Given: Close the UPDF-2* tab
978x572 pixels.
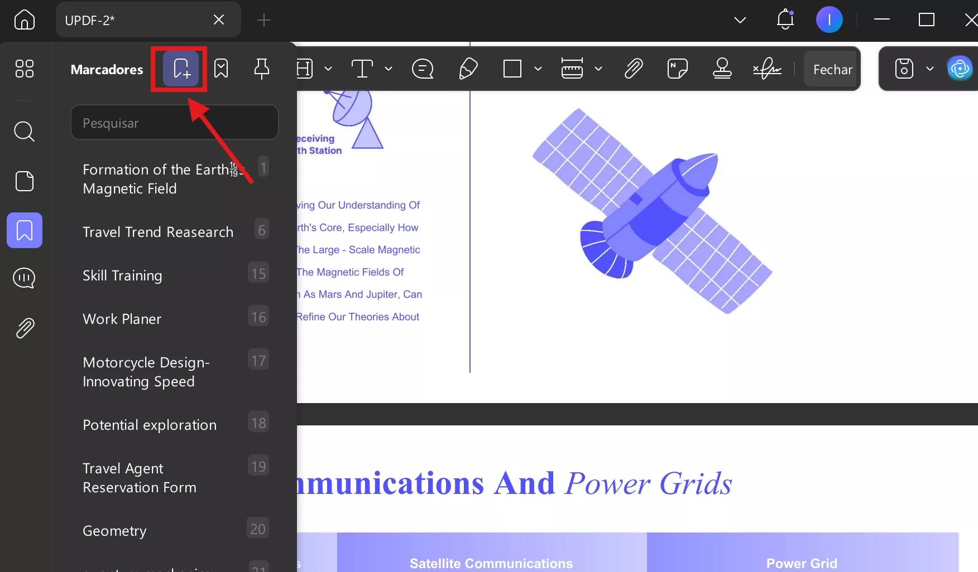Looking at the screenshot, I should (x=219, y=20).
